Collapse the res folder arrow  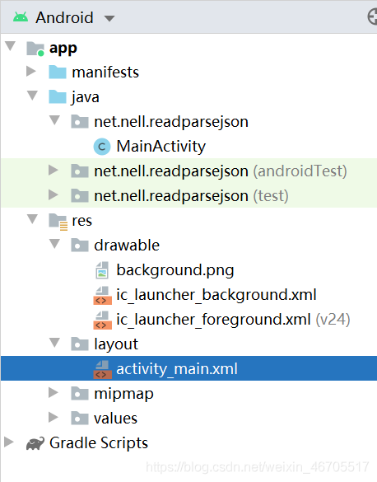point(33,219)
